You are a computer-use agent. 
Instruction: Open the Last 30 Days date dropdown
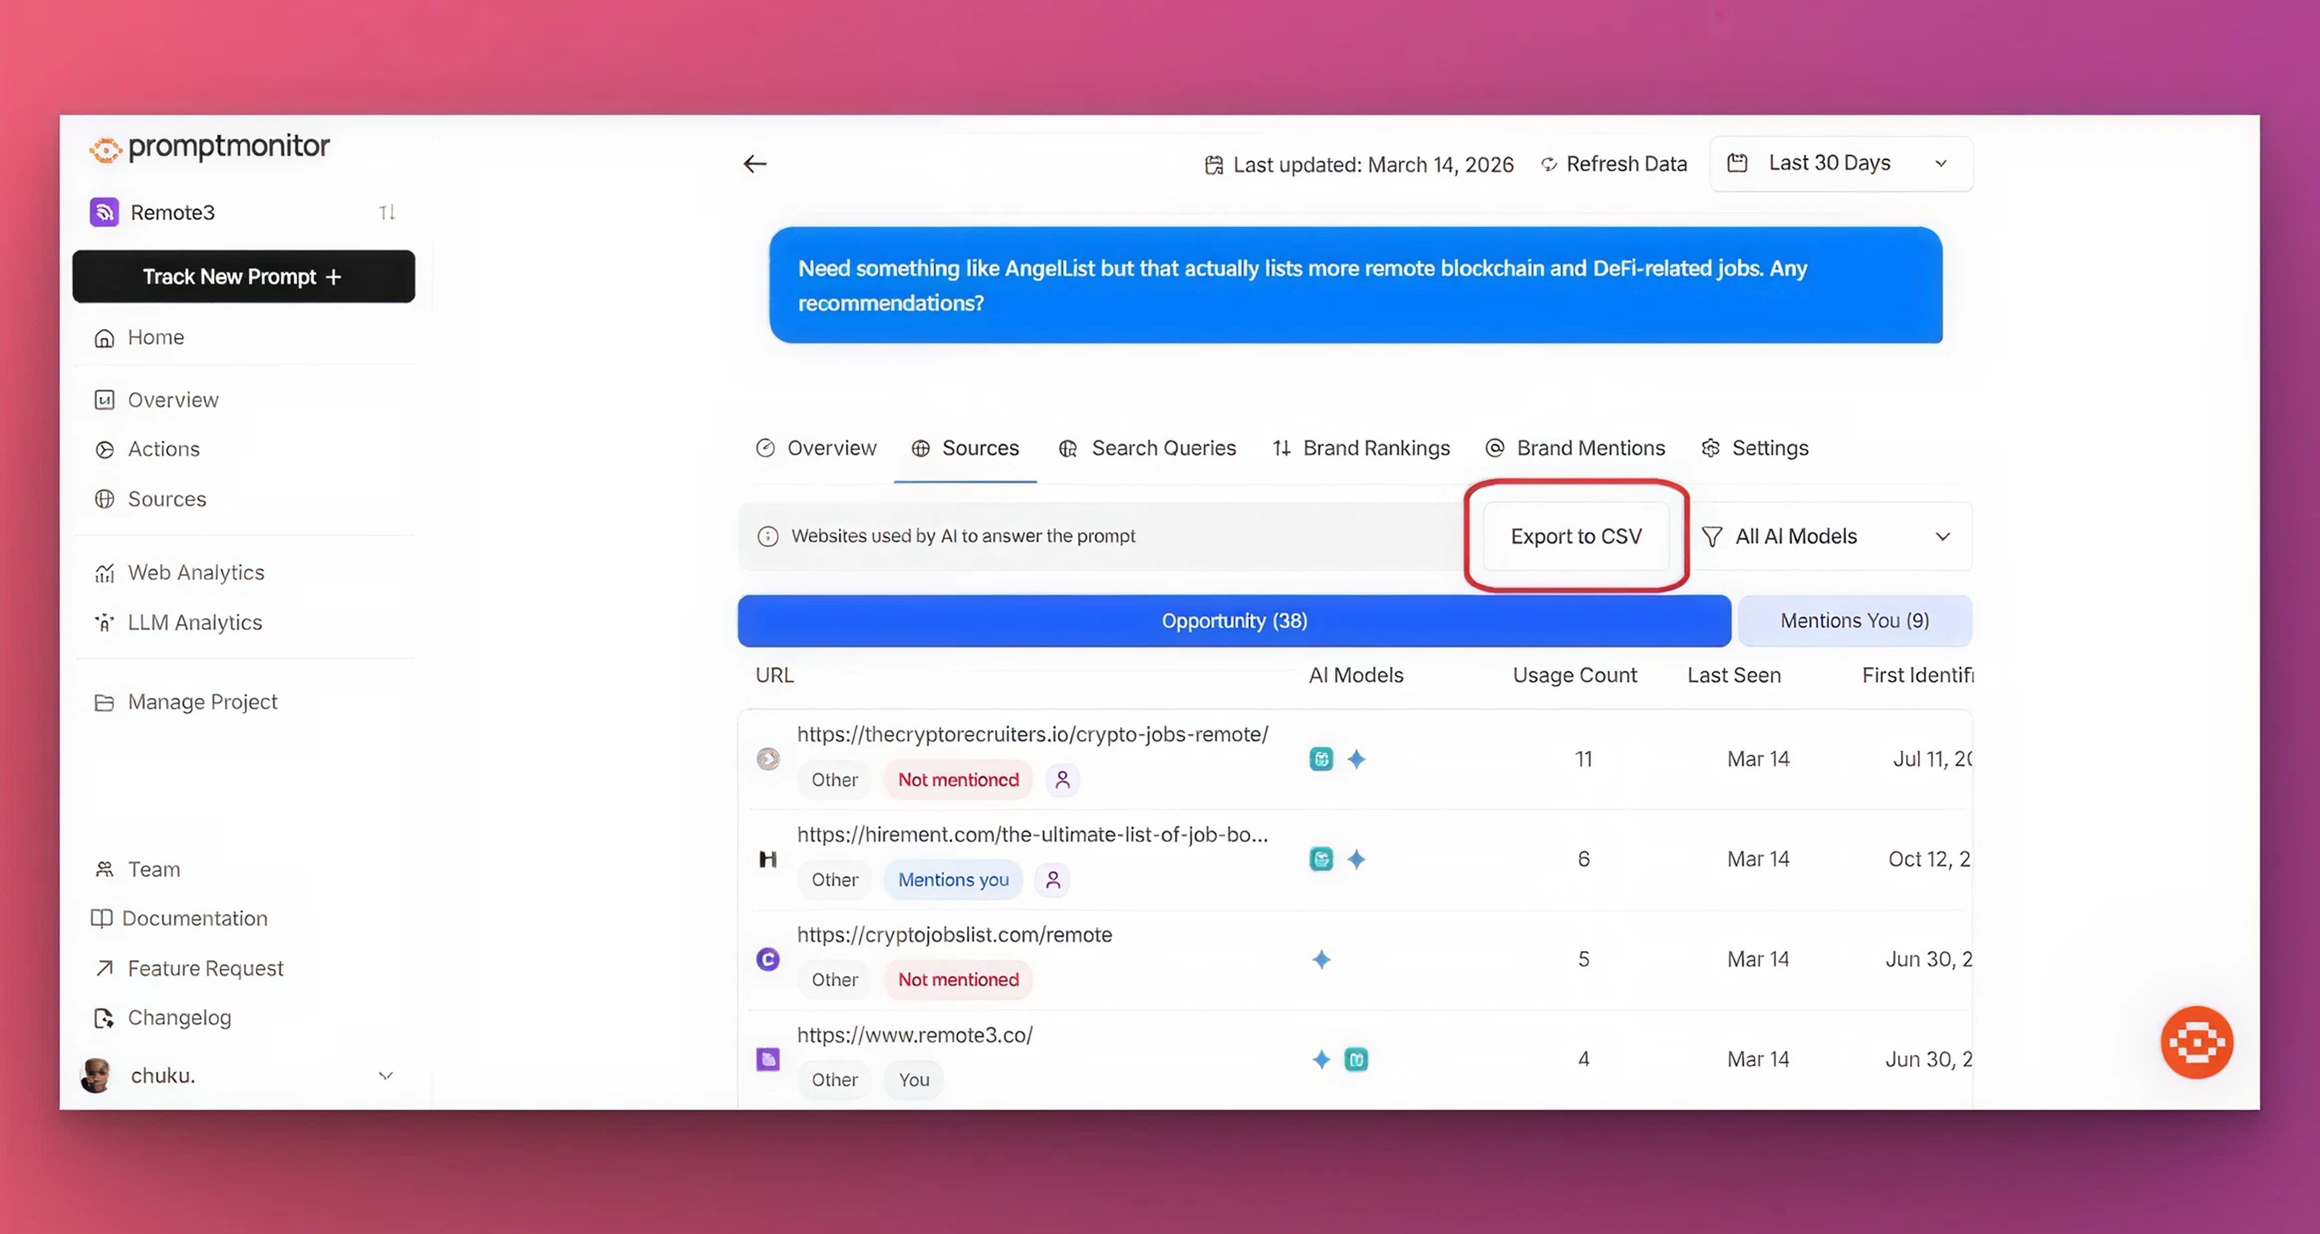[x=1841, y=163]
